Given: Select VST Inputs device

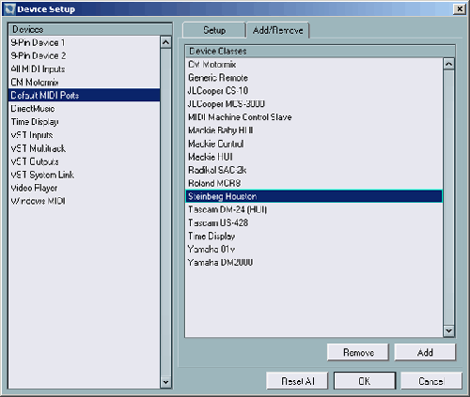Looking at the screenshot, I should click(85, 135).
